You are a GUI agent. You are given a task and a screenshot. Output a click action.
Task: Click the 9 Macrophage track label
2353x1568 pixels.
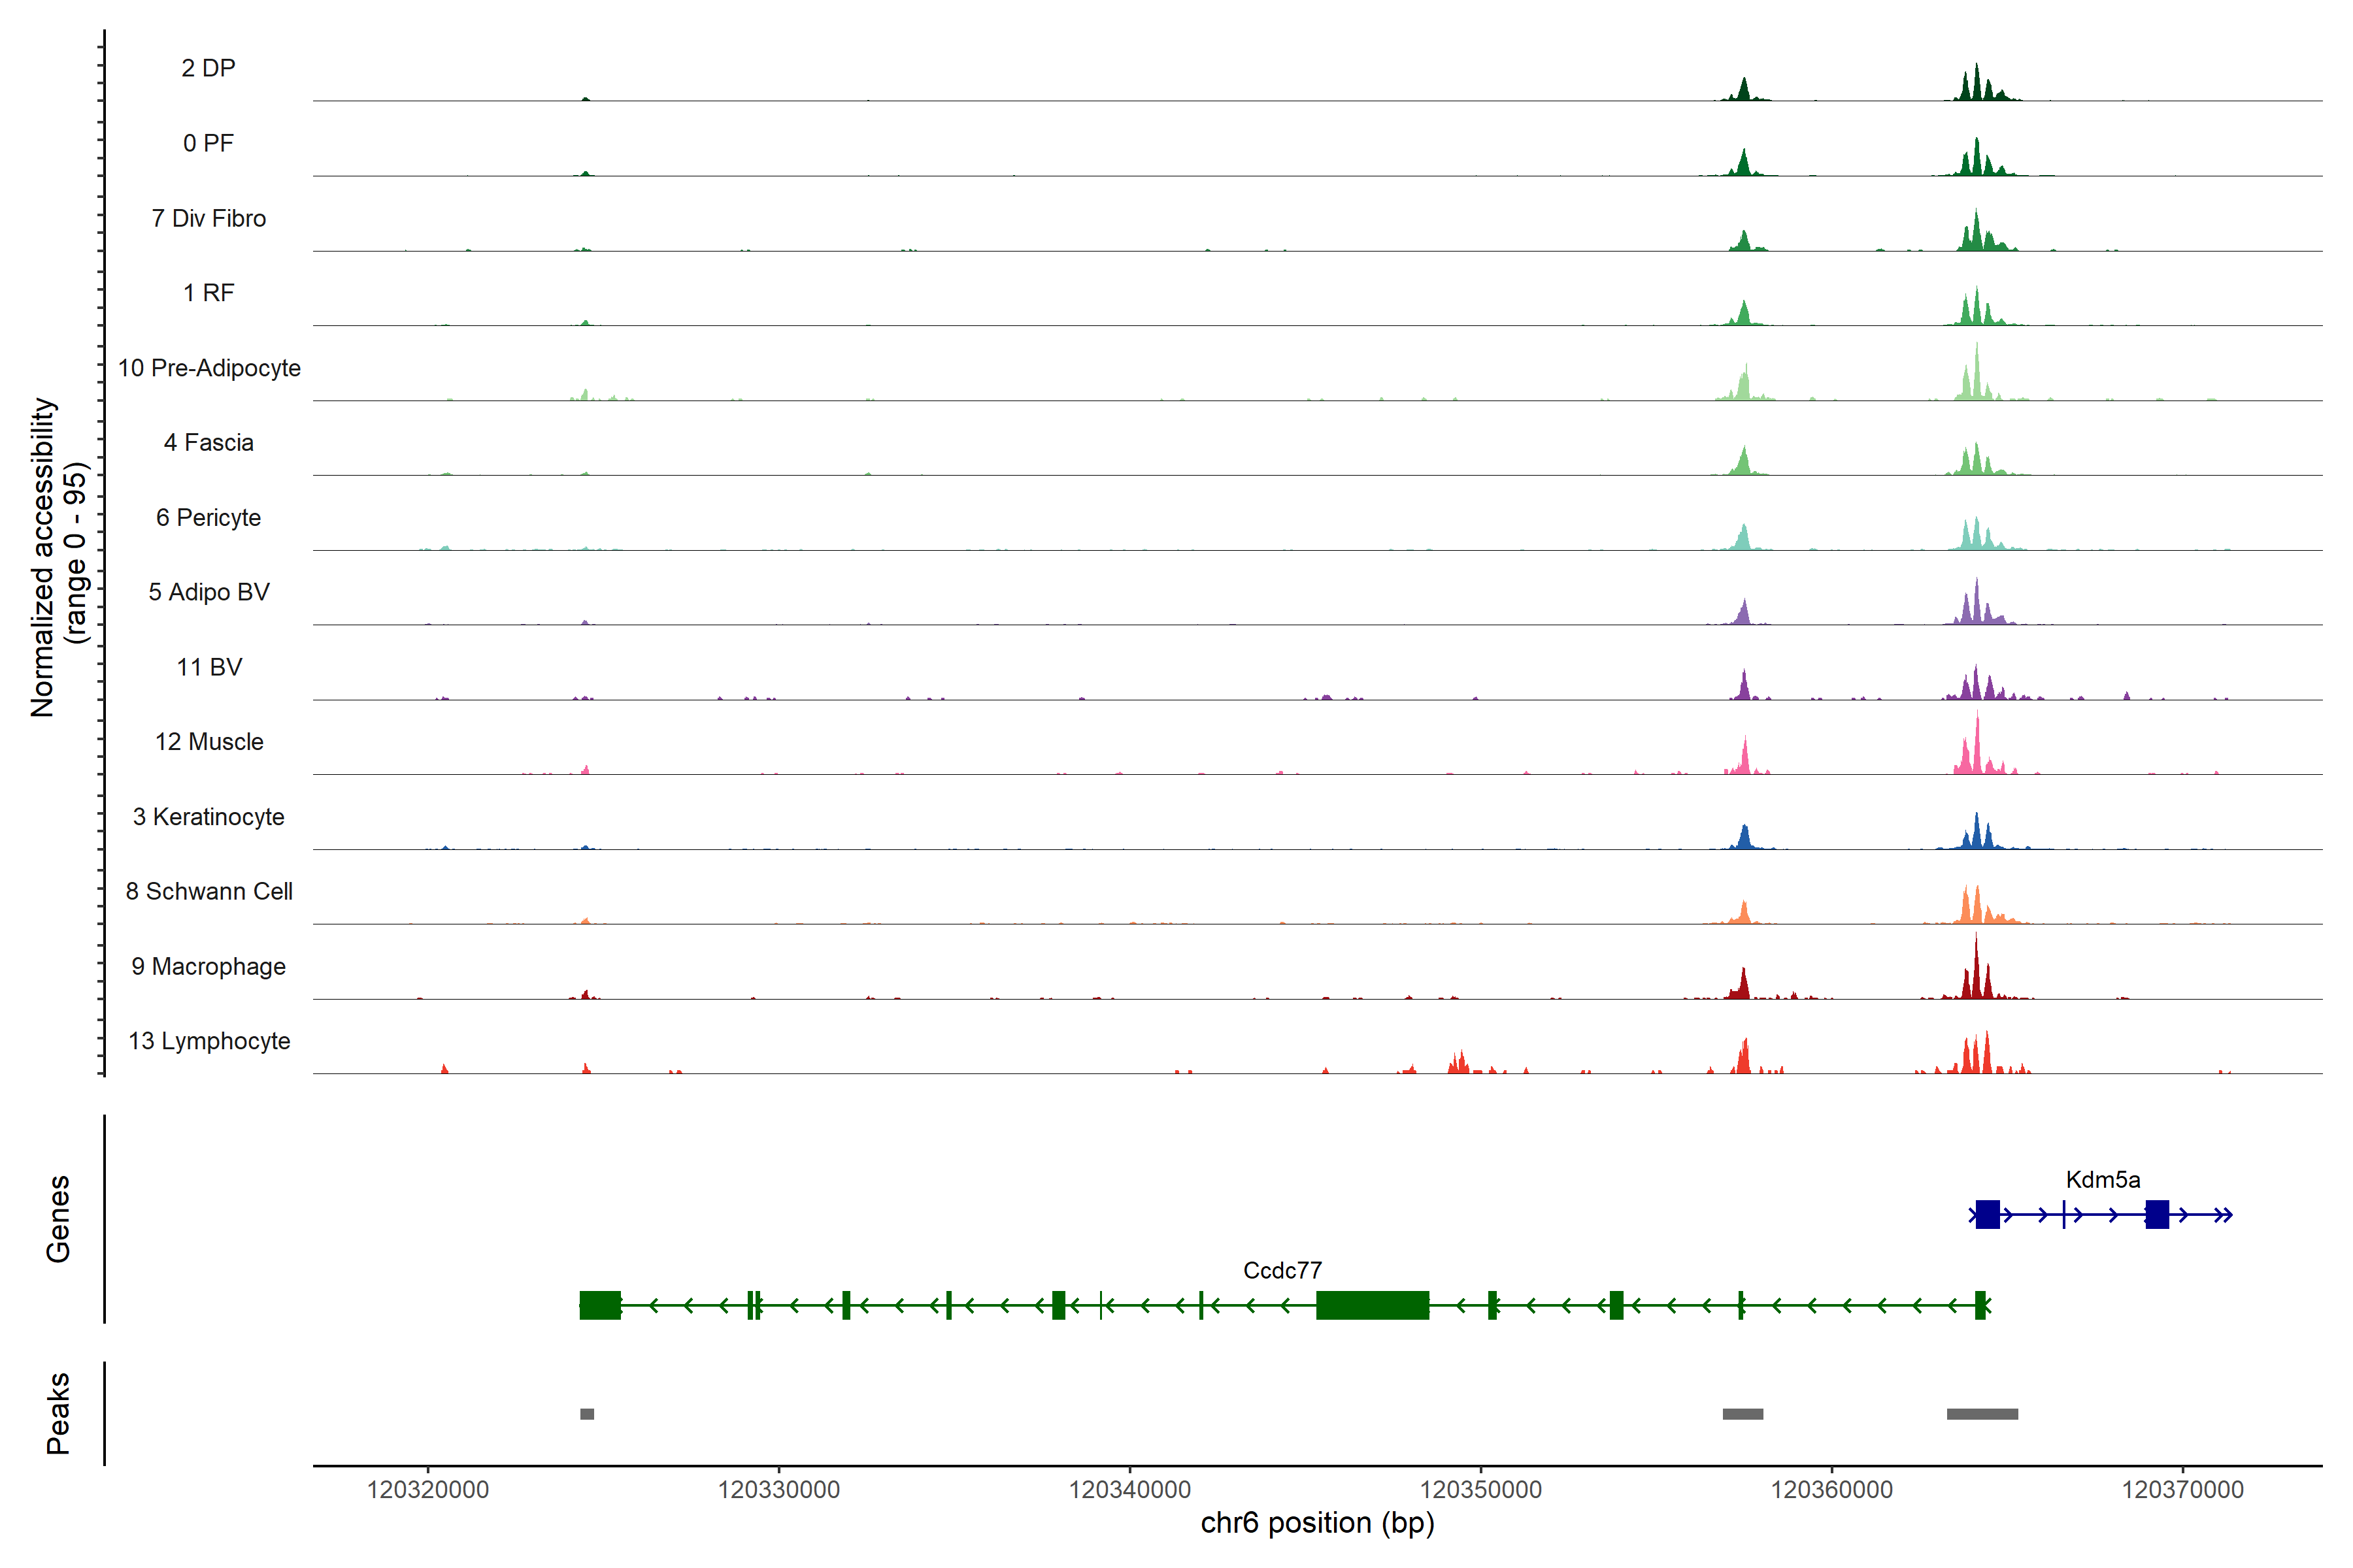208,967
